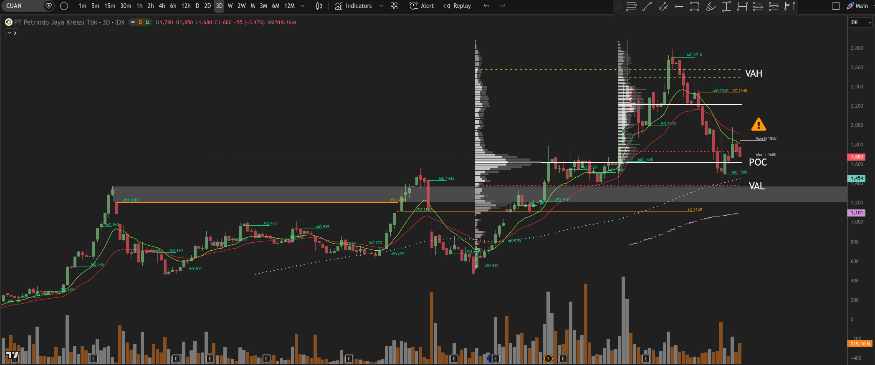Collapse the indicator legend showing 5
Image resolution: width=875 pixels, height=365 pixels.
click(12, 33)
